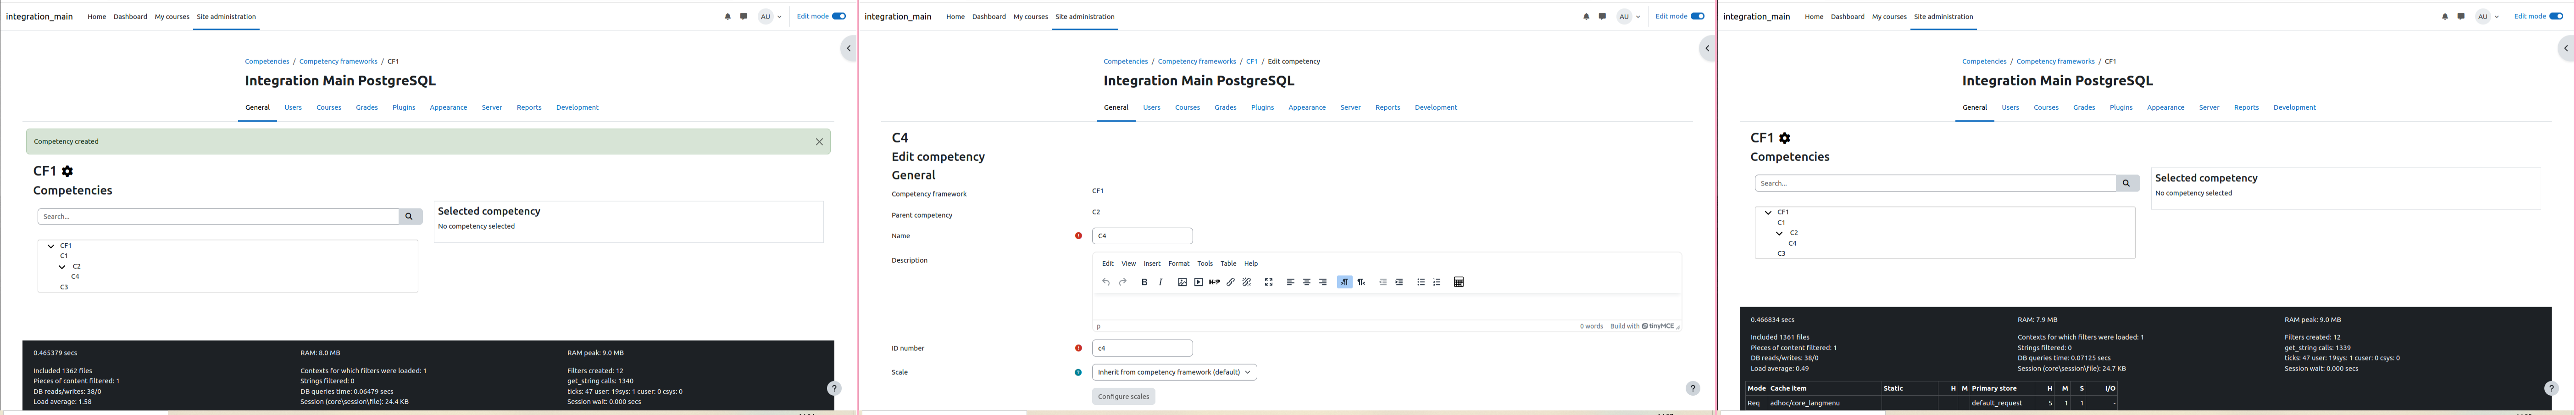This screenshot has height=415, width=2576.
Task: Open Insert menu in TinyMCE menubar
Action: pos(1152,264)
